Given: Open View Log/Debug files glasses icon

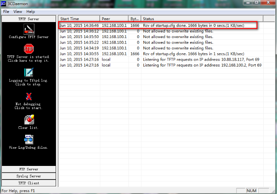Looking at the screenshot, I should [29, 139].
